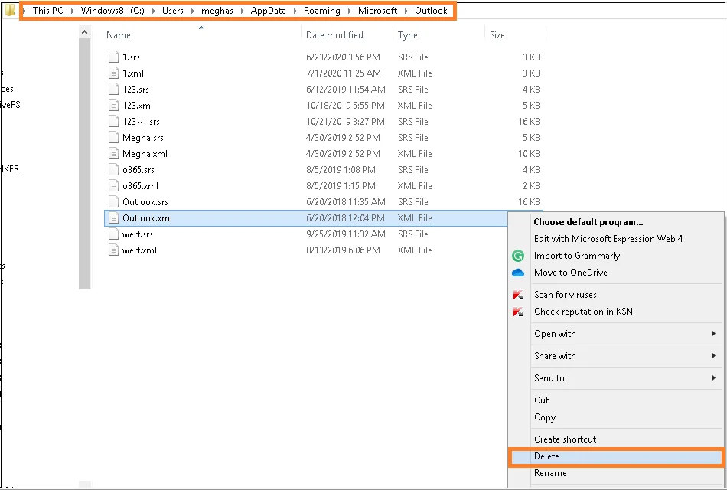The image size is (727, 490).
Task: Click the 1.srs file icon
Action: pos(113,57)
